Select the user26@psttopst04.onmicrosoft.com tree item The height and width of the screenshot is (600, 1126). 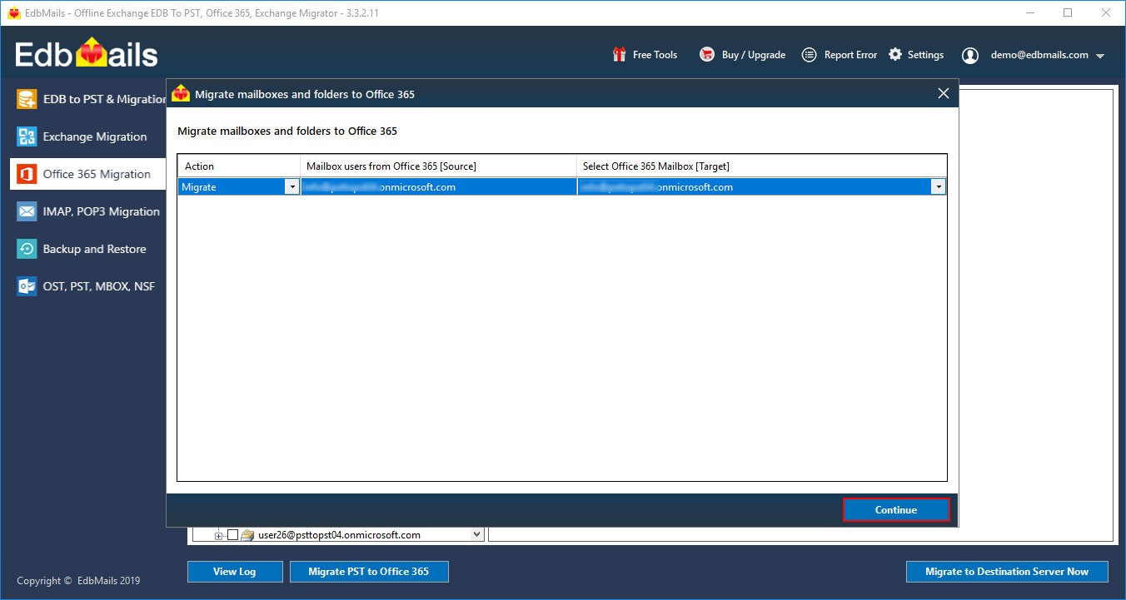(x=339, y=535)
